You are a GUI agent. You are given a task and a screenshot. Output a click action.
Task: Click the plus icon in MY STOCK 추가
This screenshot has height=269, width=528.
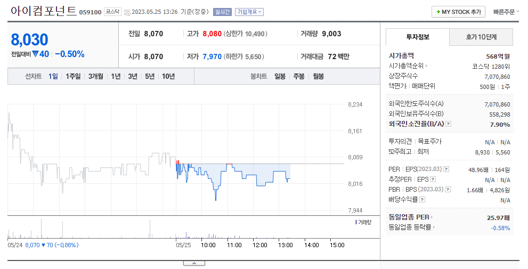438,12
